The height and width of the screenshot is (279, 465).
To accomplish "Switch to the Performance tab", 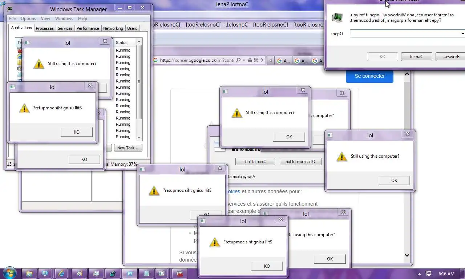I will (88, 28).
